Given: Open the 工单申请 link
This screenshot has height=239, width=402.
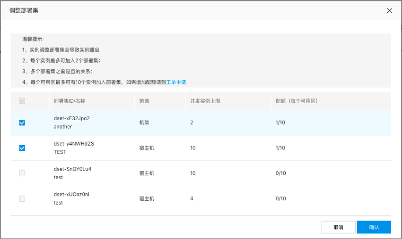Looking at the screenshot, I should (x=176, y=82).
